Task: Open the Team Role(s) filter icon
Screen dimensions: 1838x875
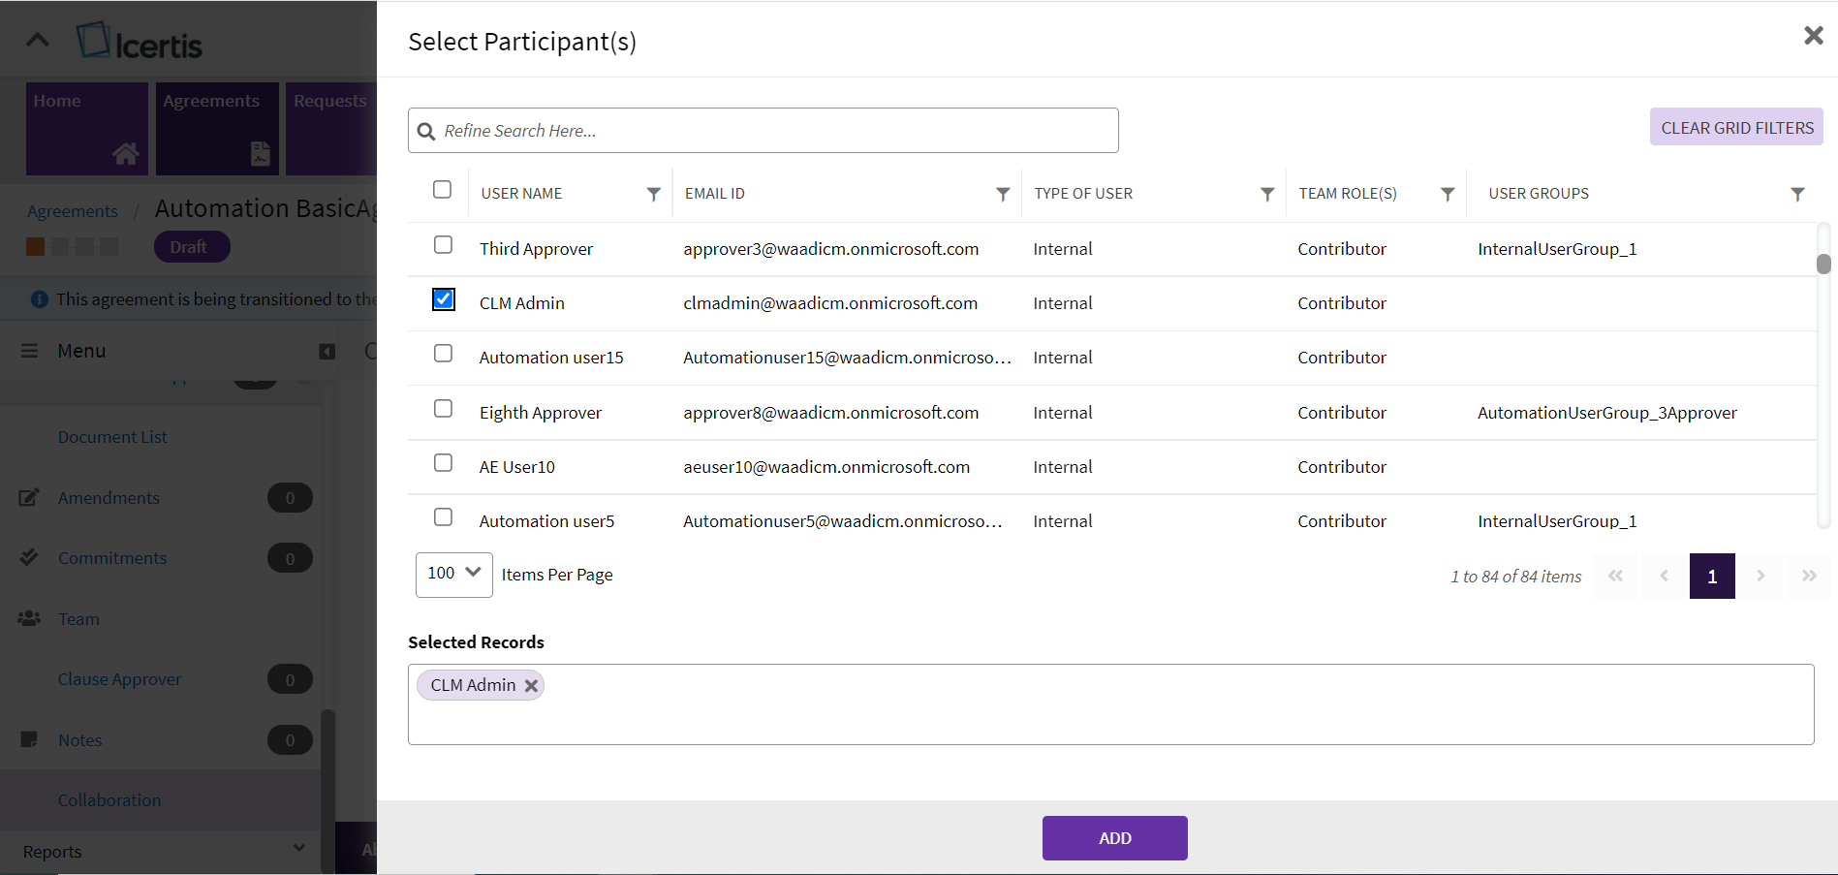Action: click(x=1448, y=195)
